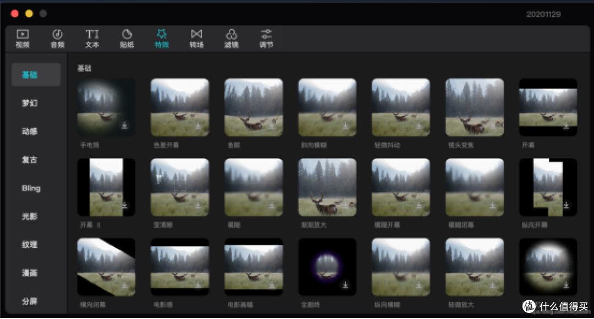Click the 色差开幕 label
The image size is (594, 319).
pos(166,145)
